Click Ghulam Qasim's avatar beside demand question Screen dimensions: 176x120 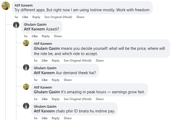tap(26, 67)
